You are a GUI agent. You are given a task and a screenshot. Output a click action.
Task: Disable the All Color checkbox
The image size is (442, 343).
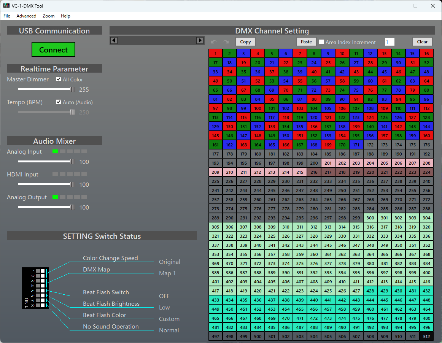click(59, 79)
